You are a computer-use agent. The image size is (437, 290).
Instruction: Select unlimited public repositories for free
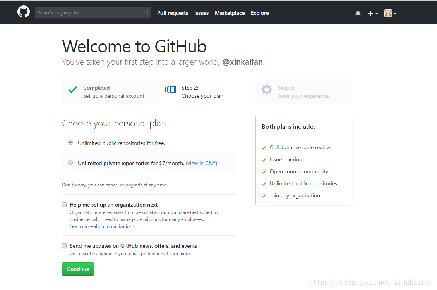pos(70,142)
